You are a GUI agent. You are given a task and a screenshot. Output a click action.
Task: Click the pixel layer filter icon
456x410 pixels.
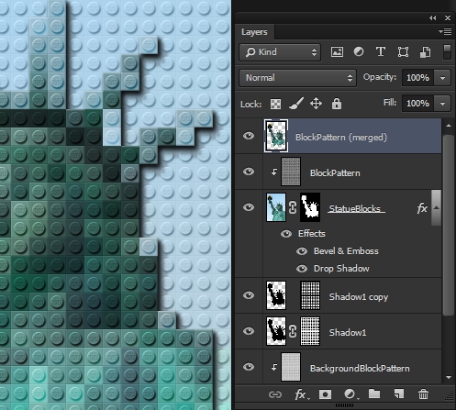click(x=337, y=52)
